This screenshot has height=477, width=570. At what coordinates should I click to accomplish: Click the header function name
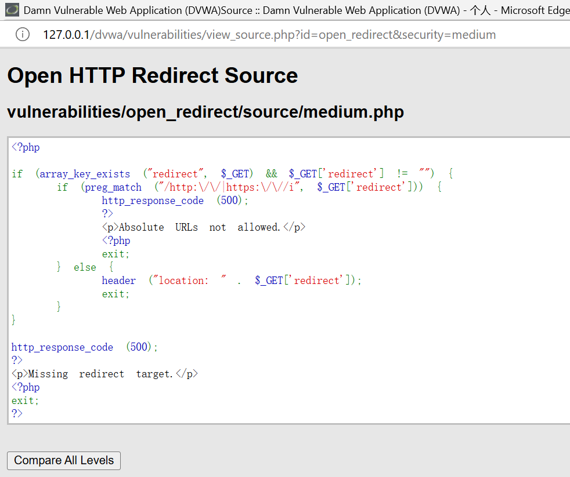pos(119,281)
